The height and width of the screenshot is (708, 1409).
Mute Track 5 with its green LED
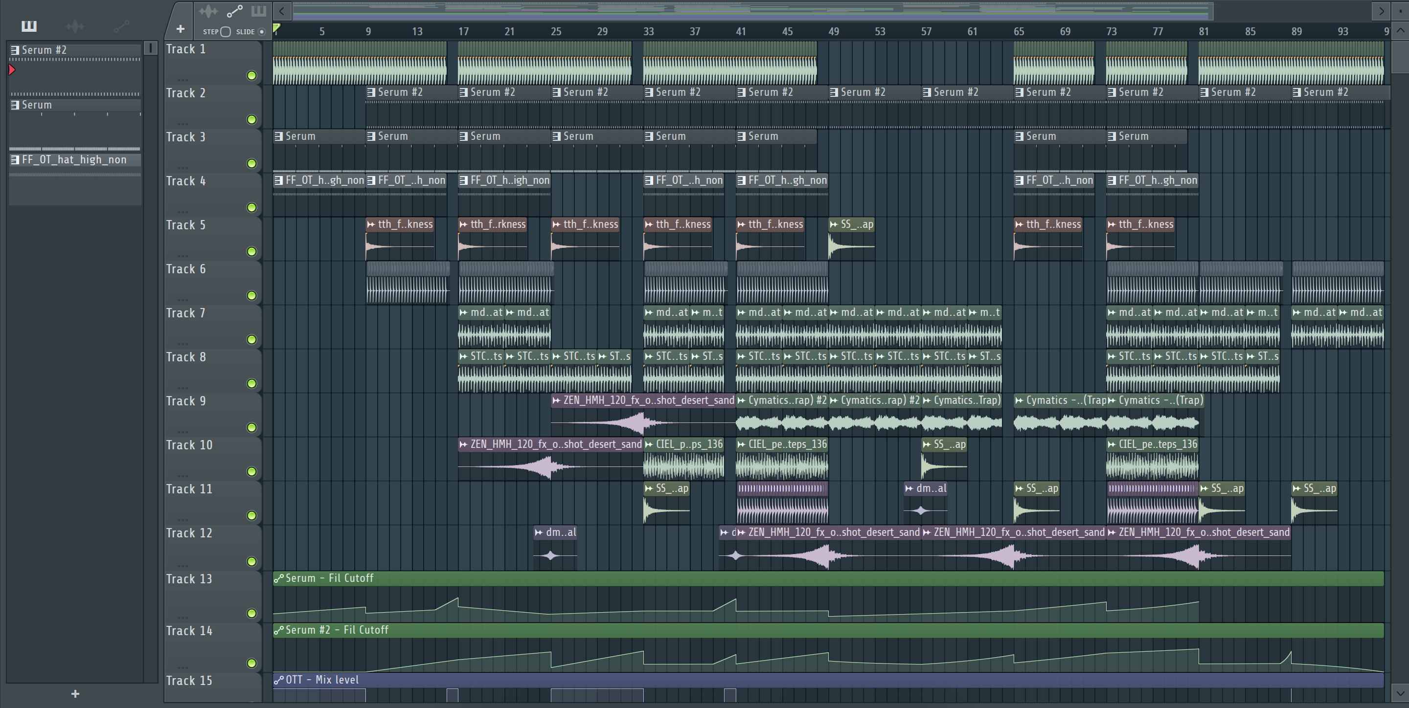251,251
